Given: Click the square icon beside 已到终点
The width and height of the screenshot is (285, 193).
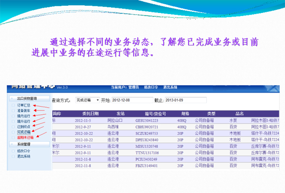Looking at the screenshot, I should pyautogui.click(x=13, y=127).
